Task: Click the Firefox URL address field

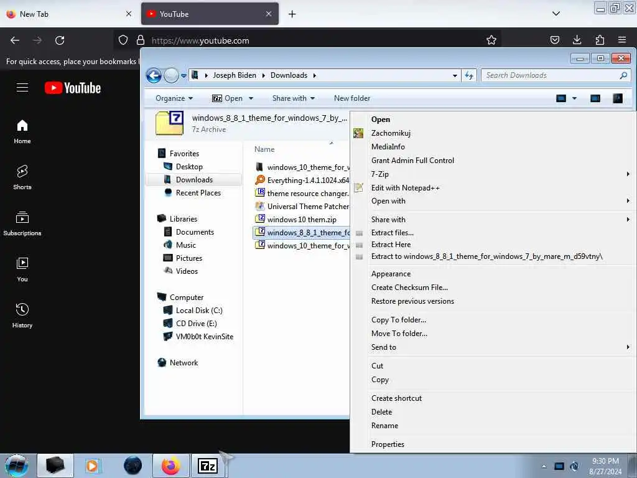Action: pos(307,40)
